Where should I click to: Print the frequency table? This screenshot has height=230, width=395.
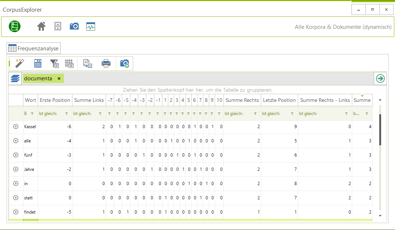(106, 64)
